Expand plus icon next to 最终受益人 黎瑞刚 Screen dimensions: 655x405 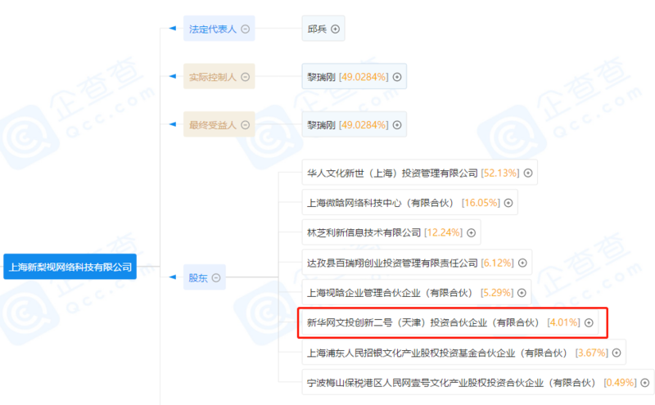pyautogui.click(x=398, y=125)
